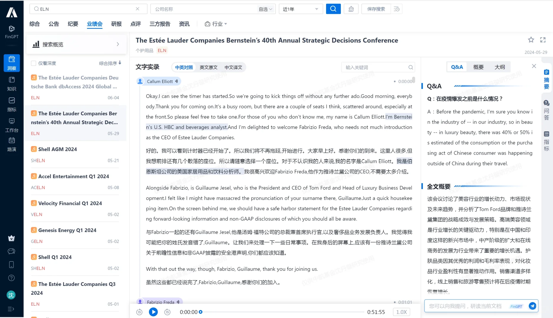Open the 行业 filter dropdown
553x318 pixels.
pyautogui.click(x=216, y=24)
